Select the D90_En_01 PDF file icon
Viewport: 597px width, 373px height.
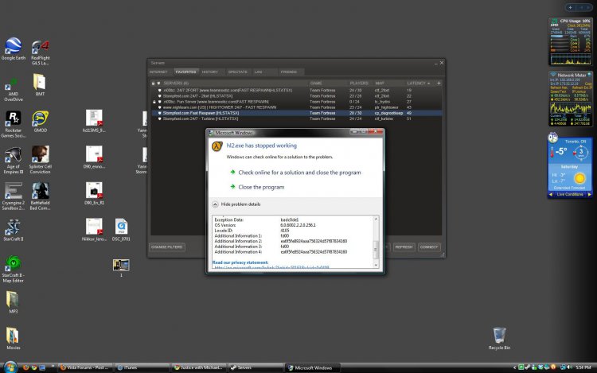pyautogui.click(x=94, y=193)
